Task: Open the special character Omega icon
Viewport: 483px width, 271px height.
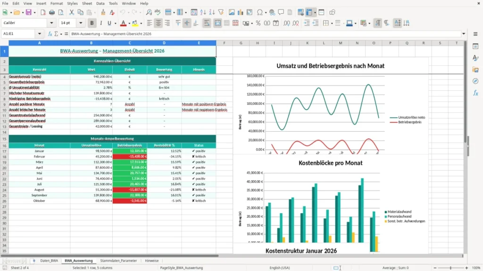Action: [260, 12]
